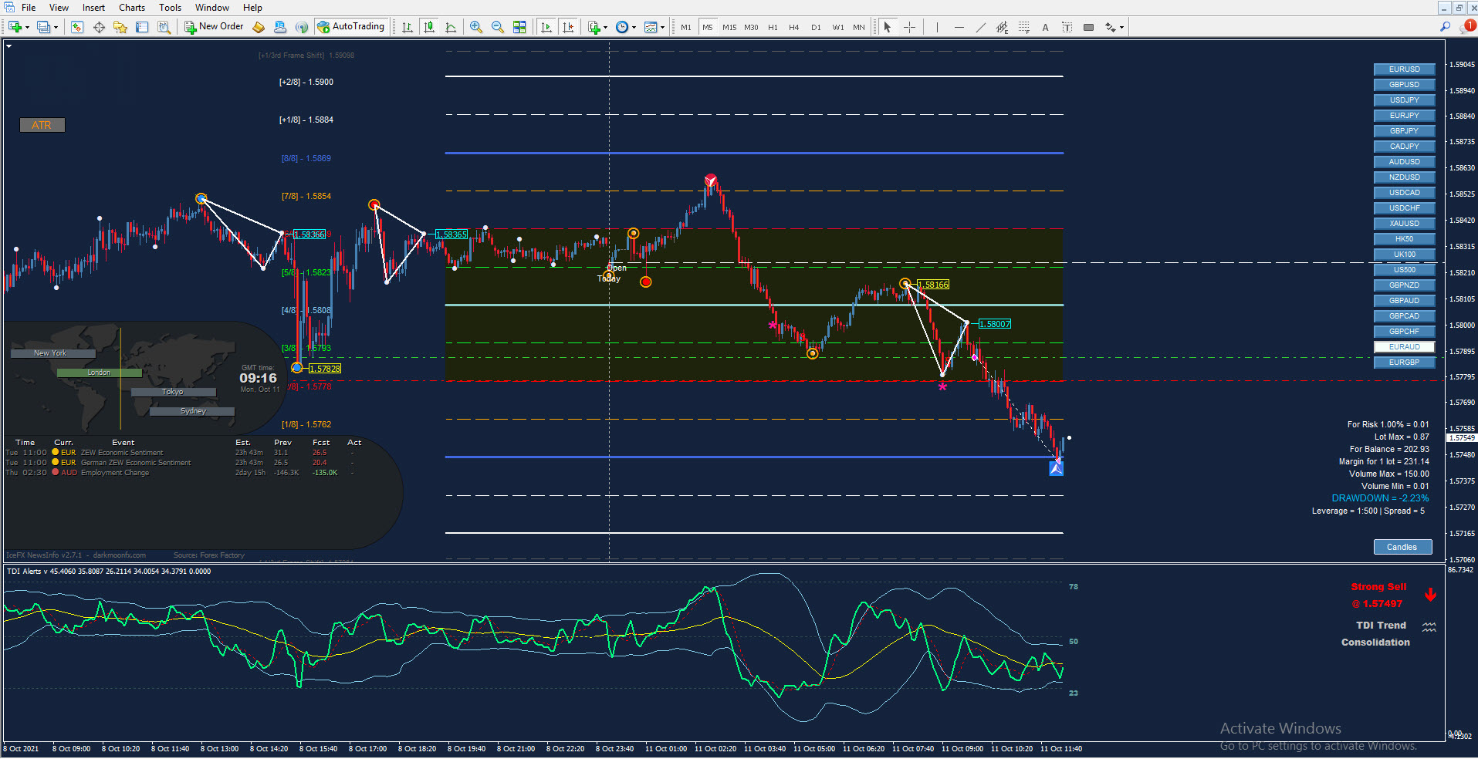
Task: Select the crosshair tool
Action: (x=909, y=27)
